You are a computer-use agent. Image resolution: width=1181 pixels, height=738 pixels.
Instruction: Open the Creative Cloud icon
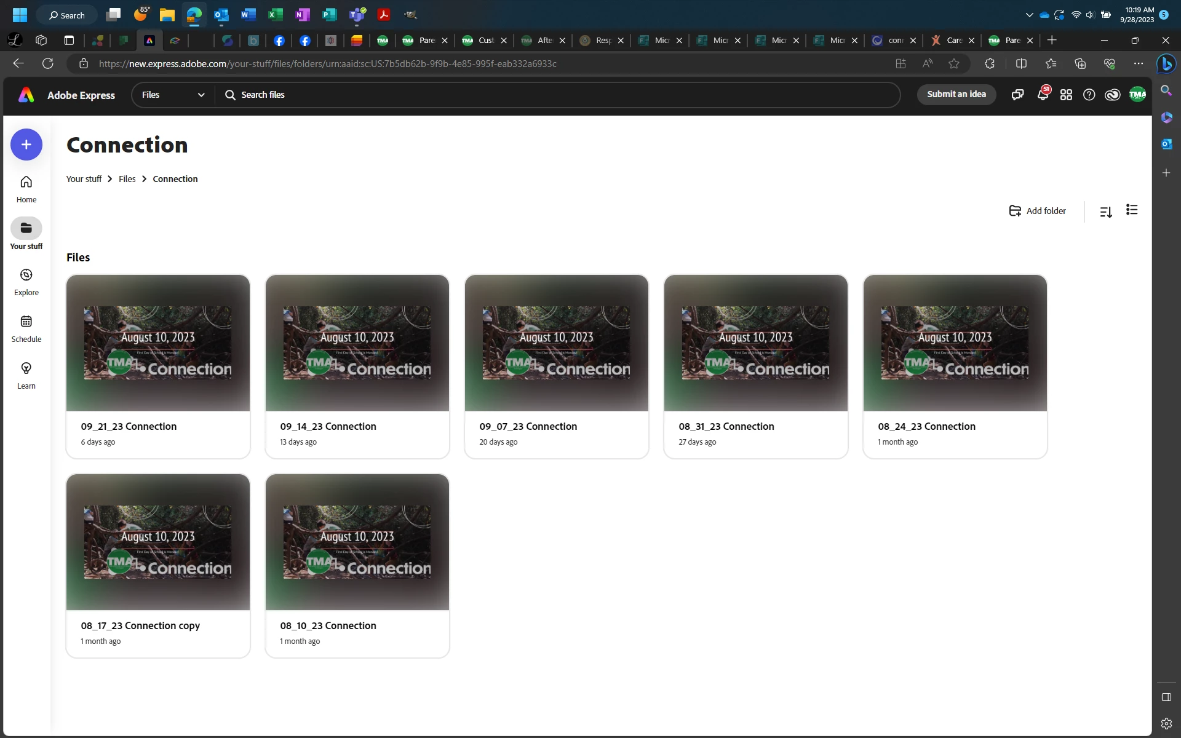[1112, 95]
